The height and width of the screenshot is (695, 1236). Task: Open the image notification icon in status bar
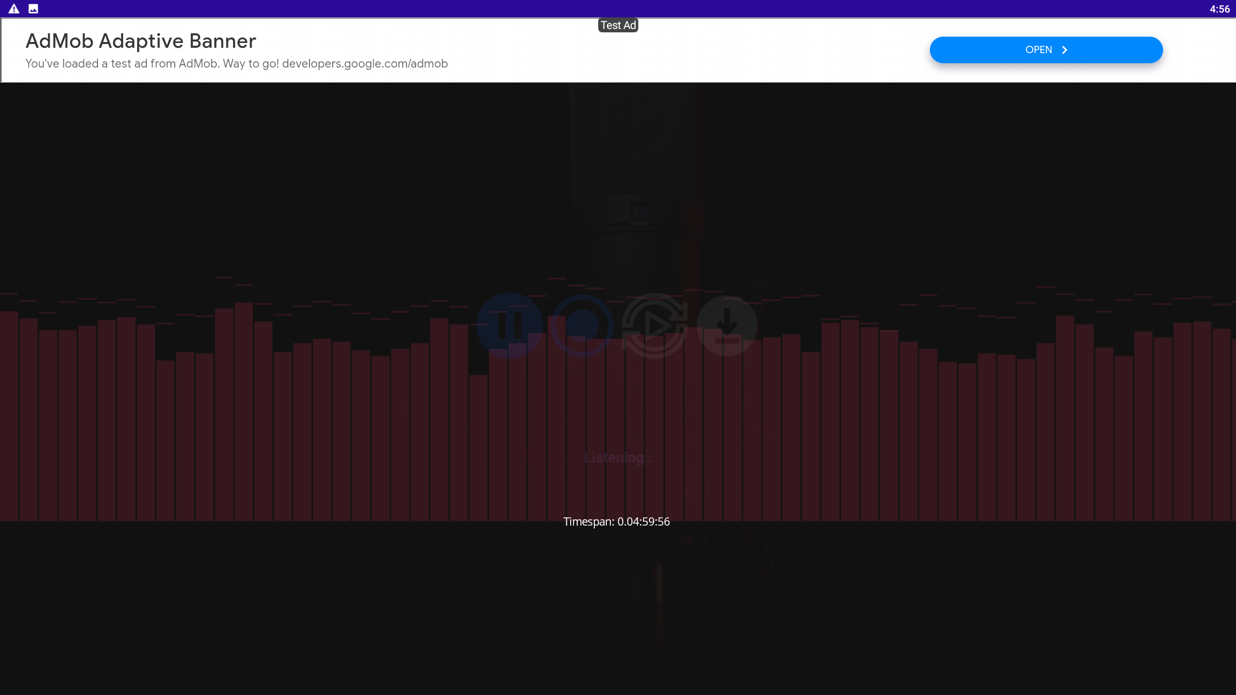33,9
